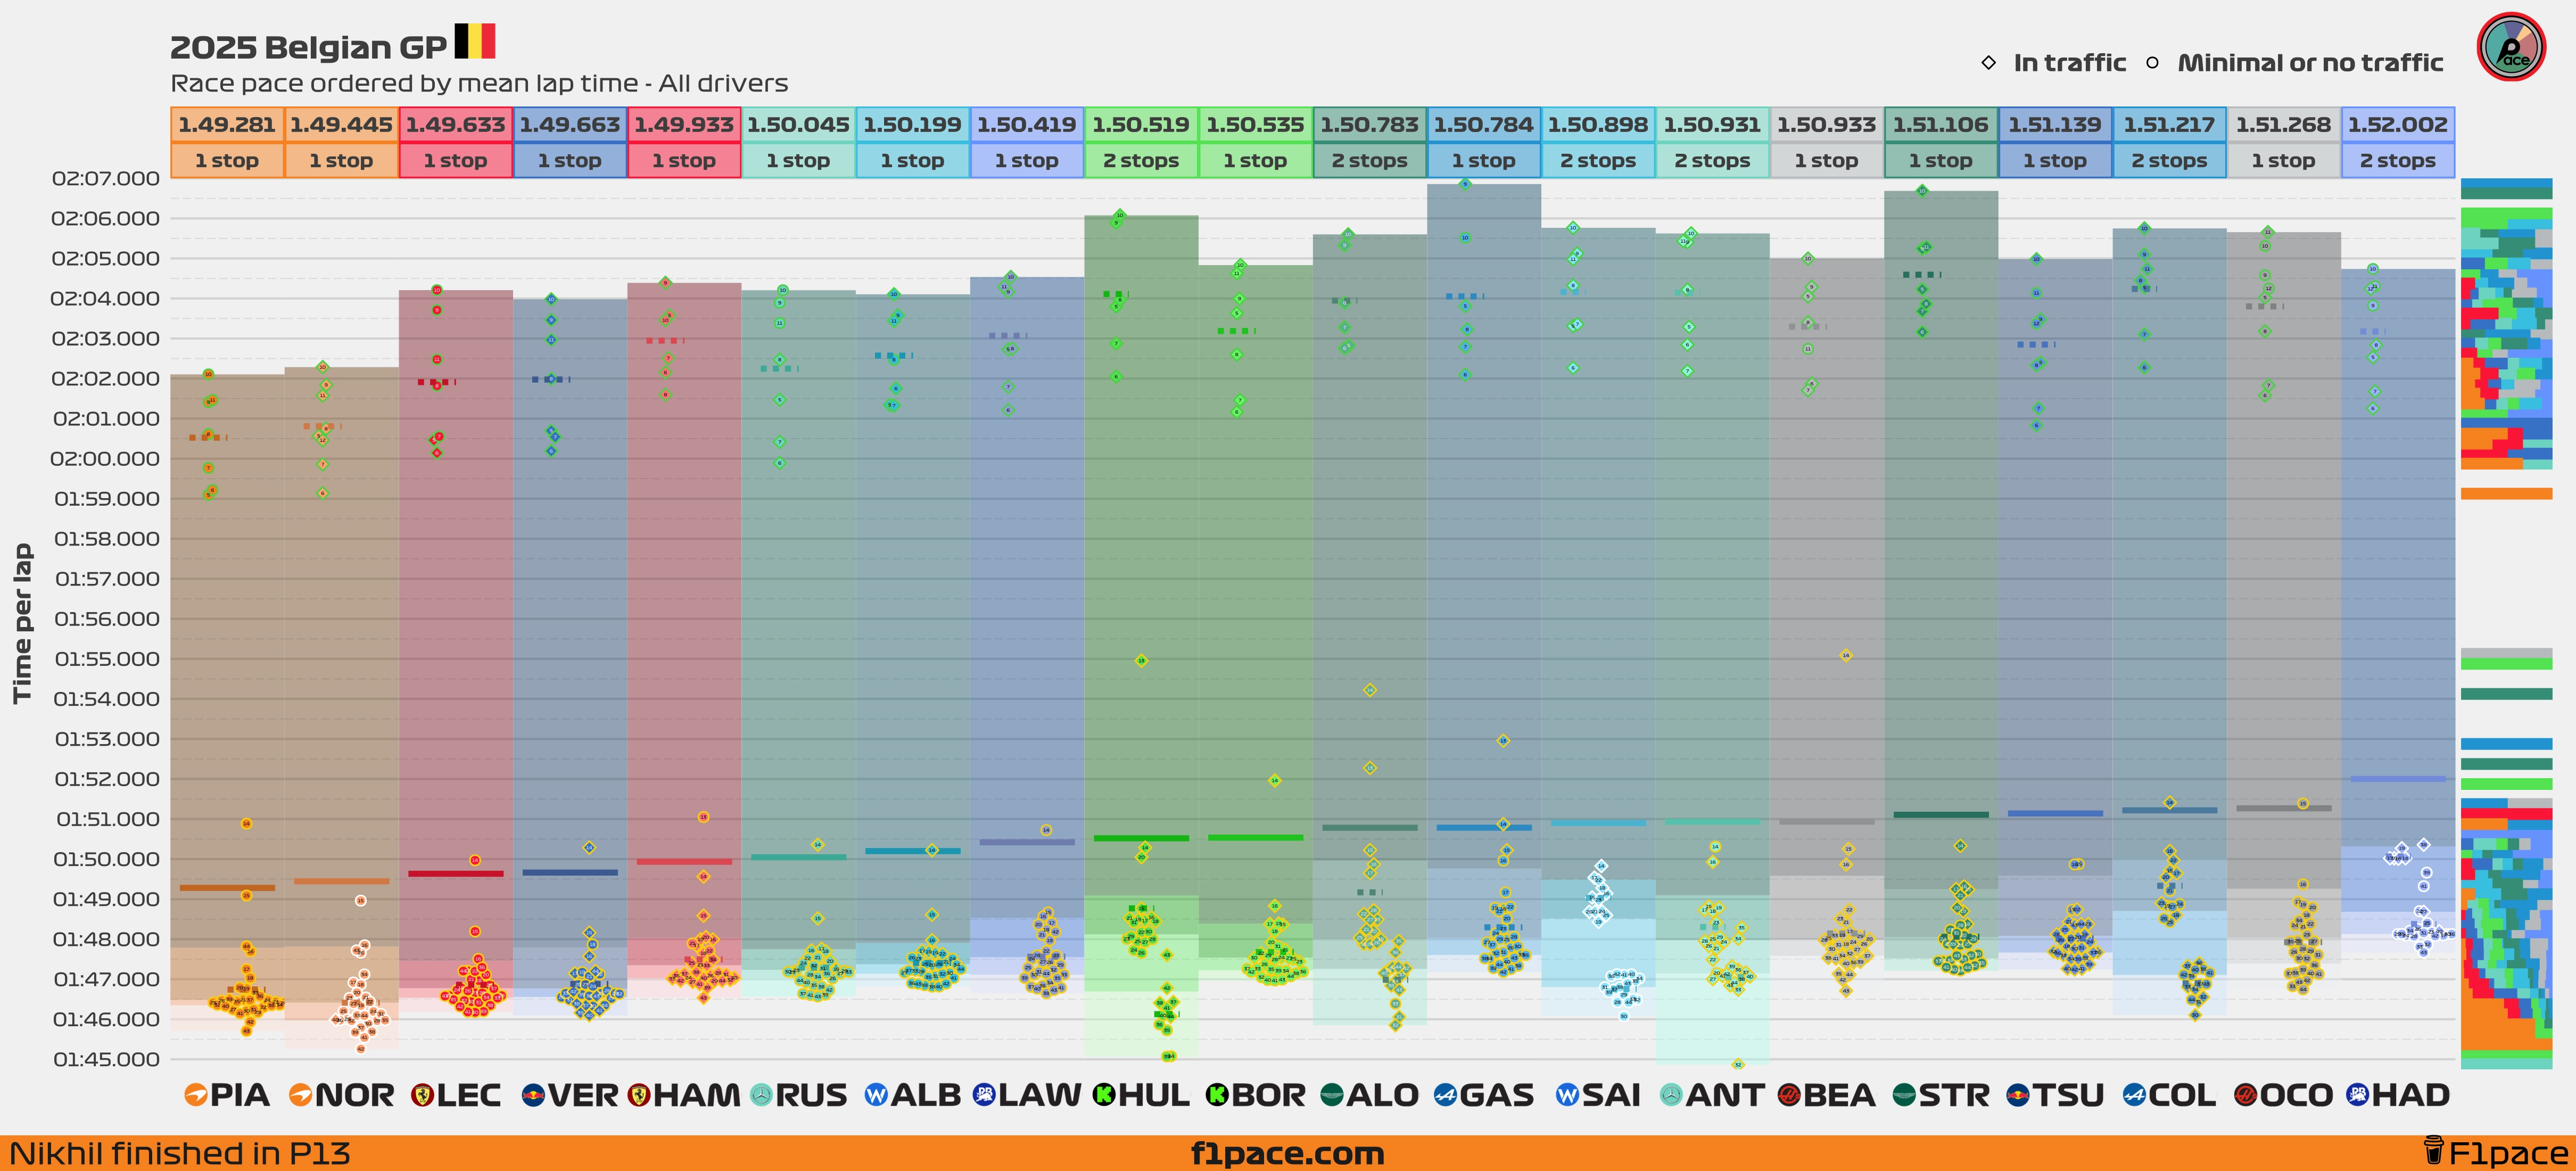Click mean lap time 1.50.933
Screen dimensions: 2576x1171
(1826, 125)
